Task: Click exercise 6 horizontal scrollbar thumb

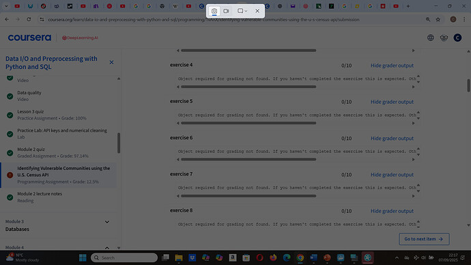Action: [x=248, y=160]
